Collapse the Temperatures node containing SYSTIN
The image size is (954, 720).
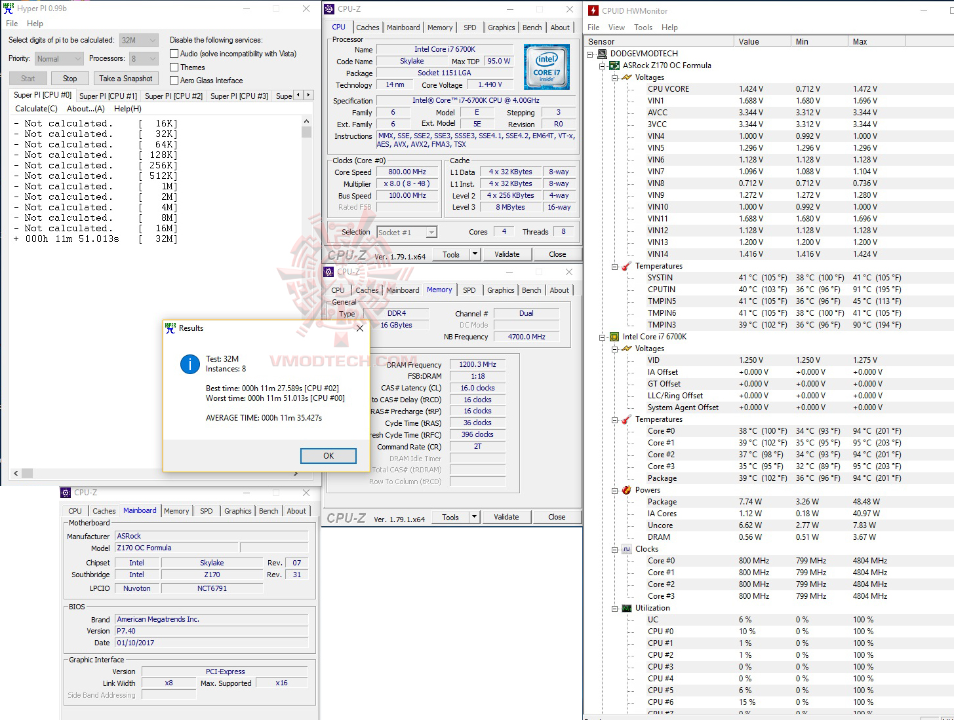pos(615,266)
